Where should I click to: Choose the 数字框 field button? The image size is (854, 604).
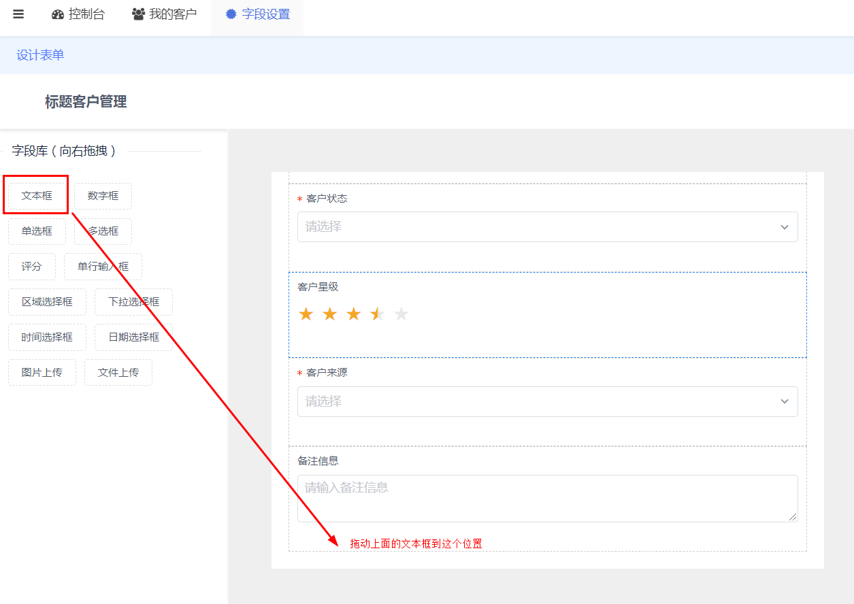coord(103,196)
